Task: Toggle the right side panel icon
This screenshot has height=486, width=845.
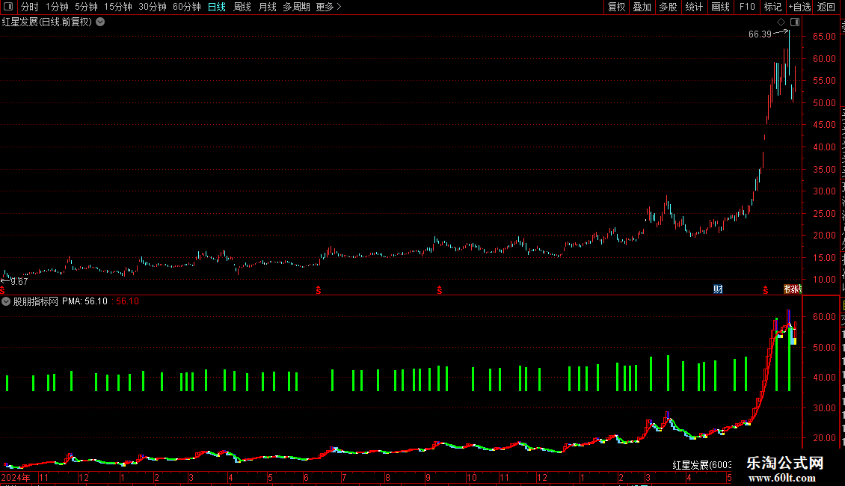Action: (x=795, y=22)
